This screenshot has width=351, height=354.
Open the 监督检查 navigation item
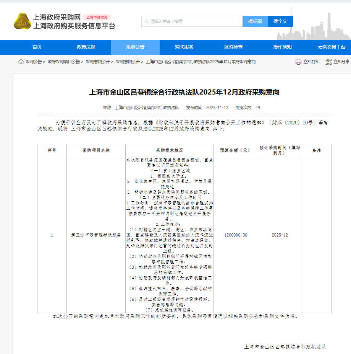tap(233, 47)
